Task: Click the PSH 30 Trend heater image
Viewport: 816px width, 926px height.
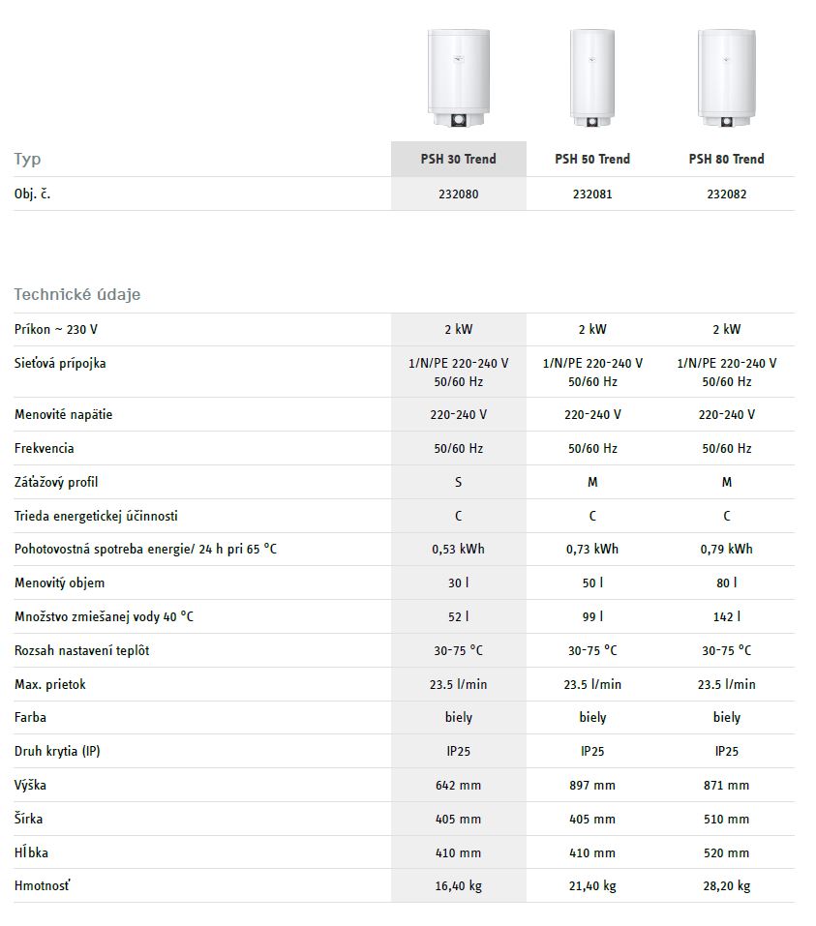Action: [458, 77]
